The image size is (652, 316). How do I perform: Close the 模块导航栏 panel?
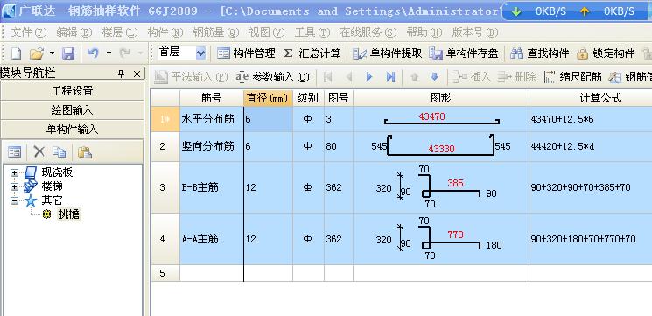pyautogui.click(x=137, y=74)
